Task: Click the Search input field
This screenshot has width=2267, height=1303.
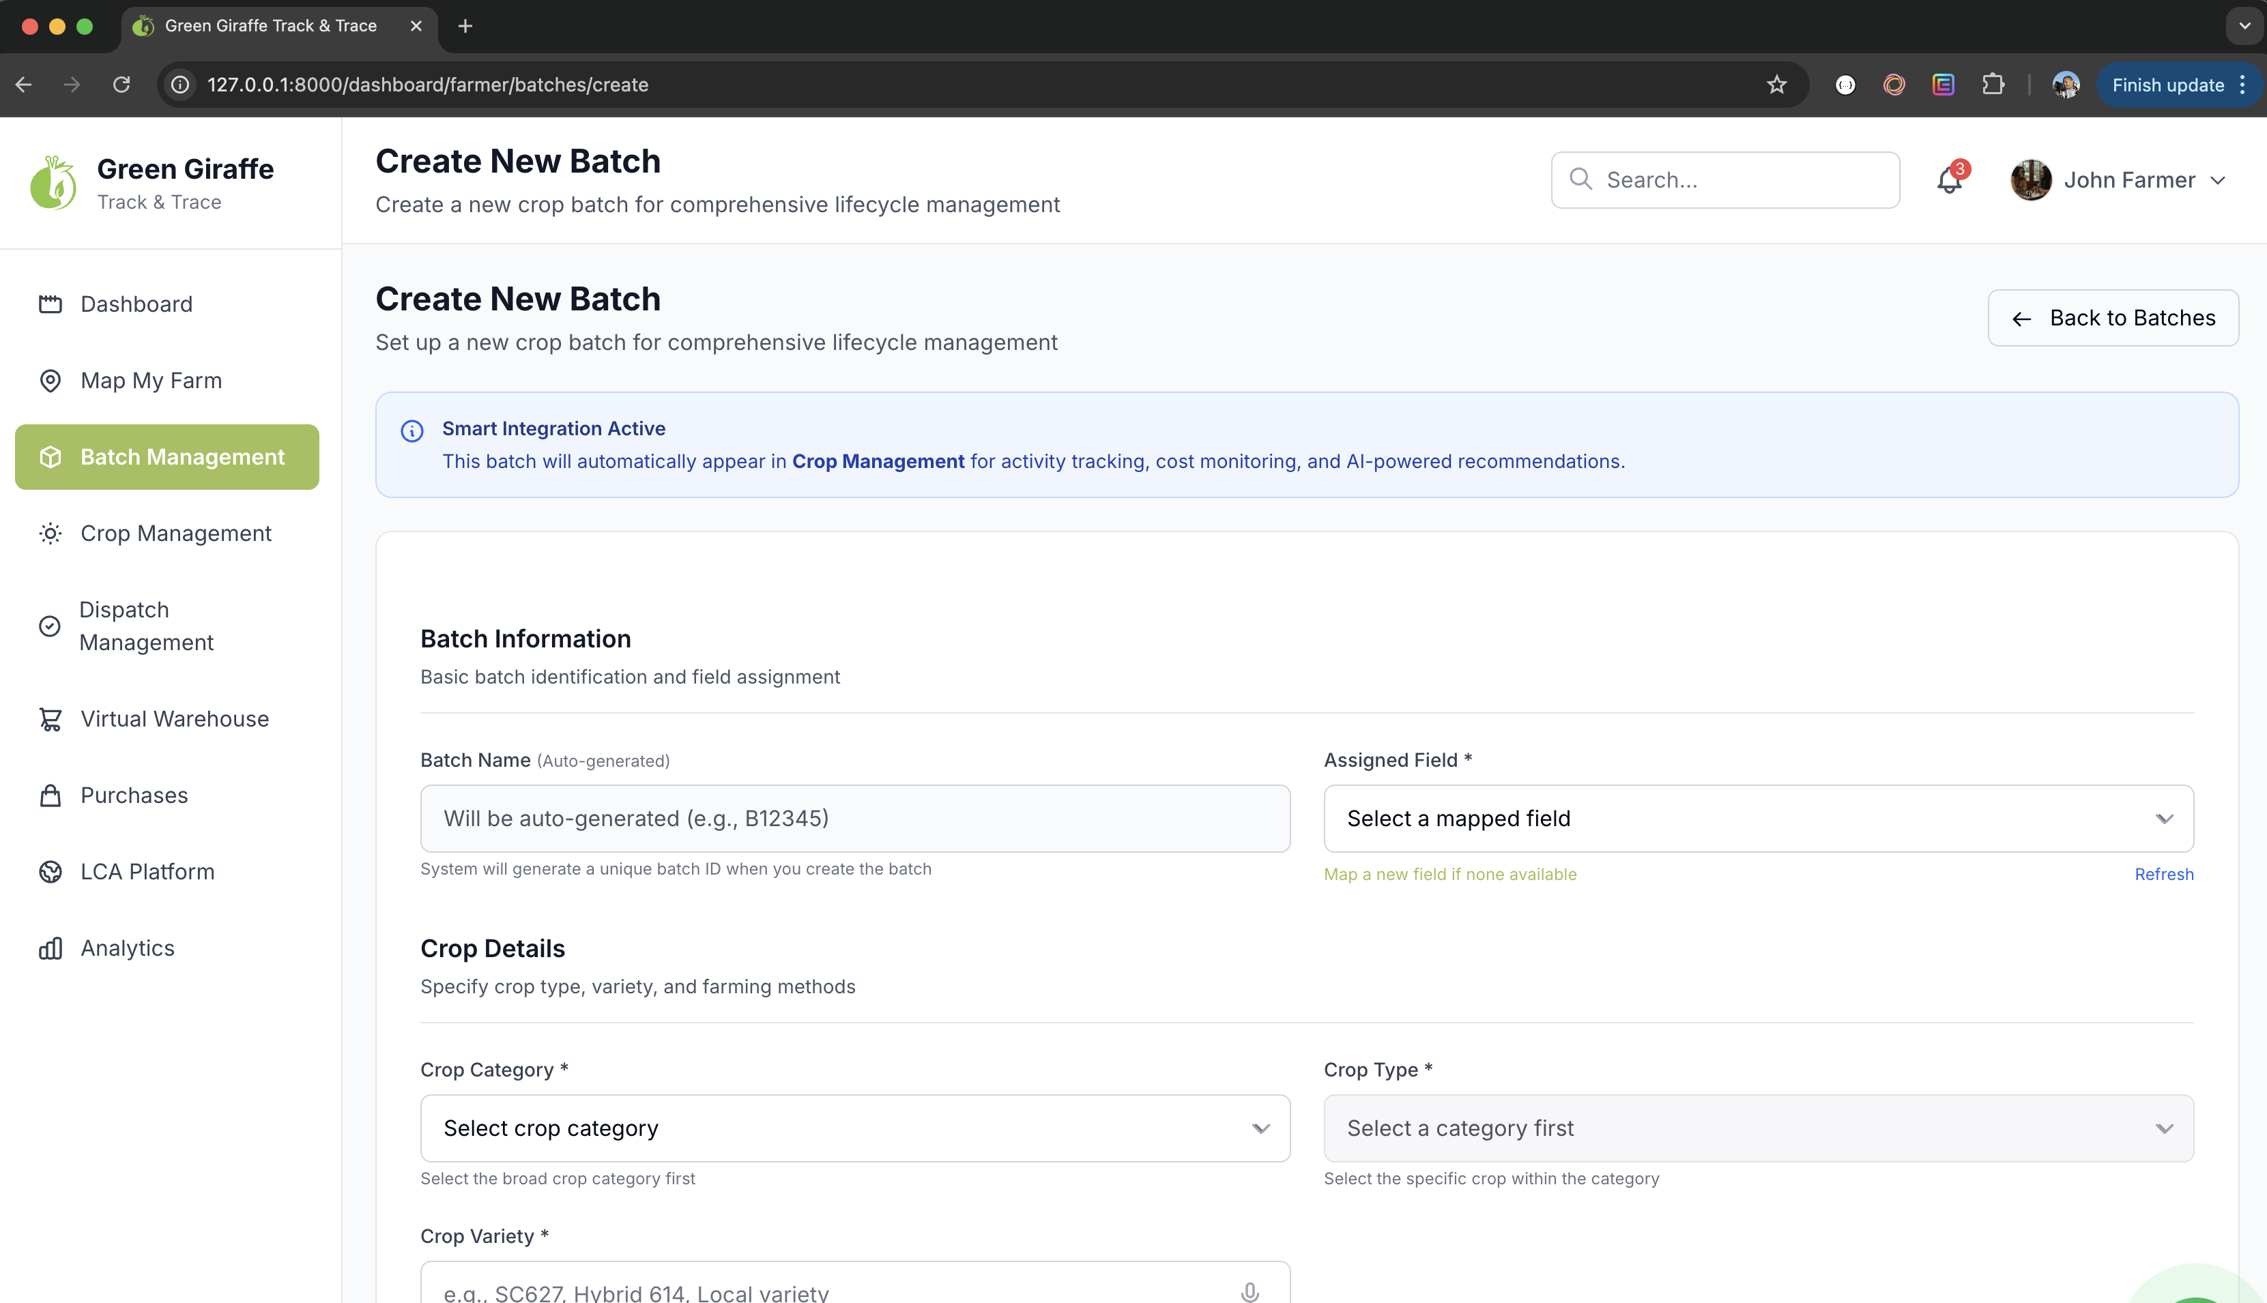Action: coord(1724,180)
